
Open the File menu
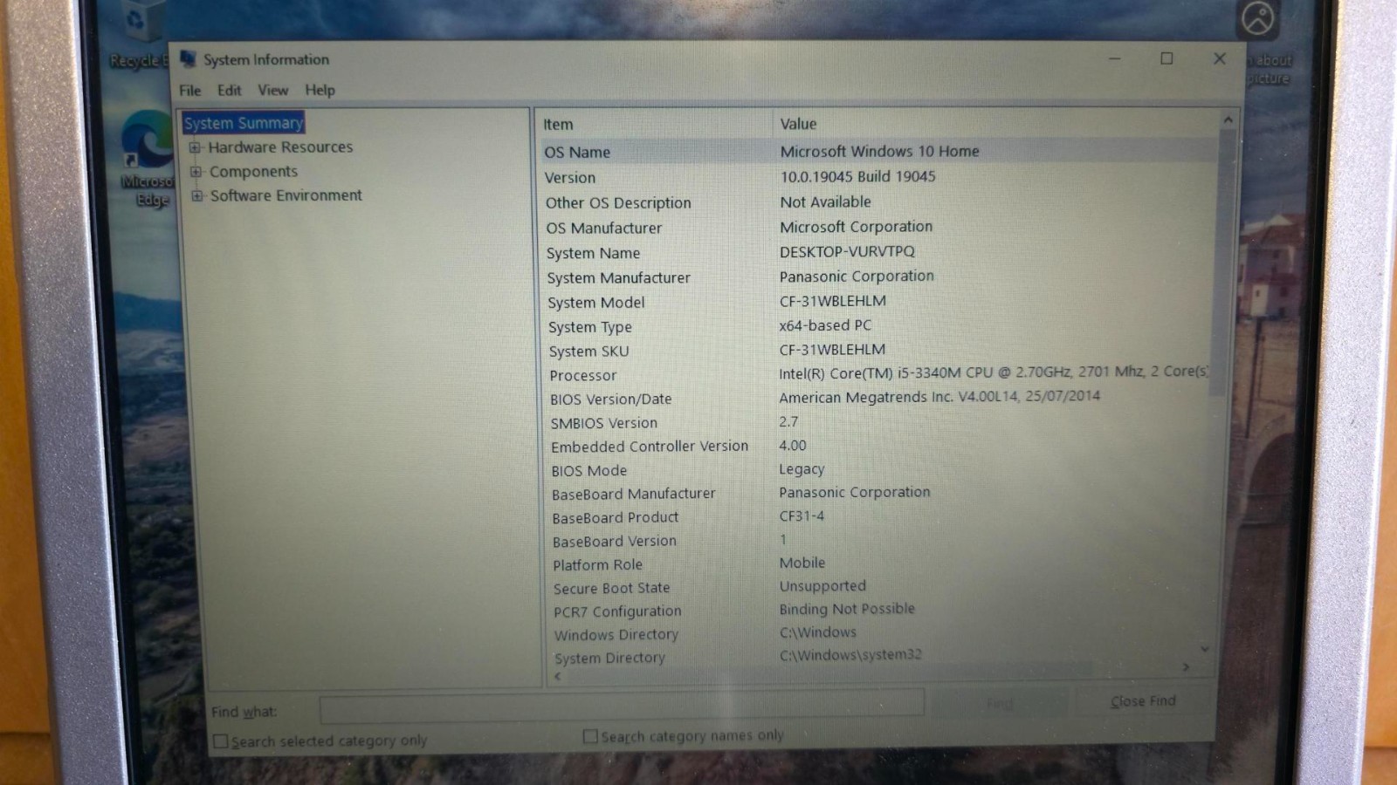click(x=189, y=90)
